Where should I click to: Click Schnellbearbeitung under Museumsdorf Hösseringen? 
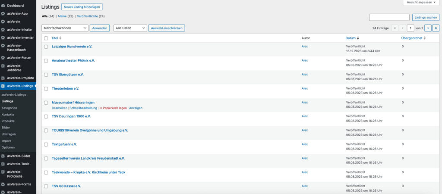tap(83, 108)
